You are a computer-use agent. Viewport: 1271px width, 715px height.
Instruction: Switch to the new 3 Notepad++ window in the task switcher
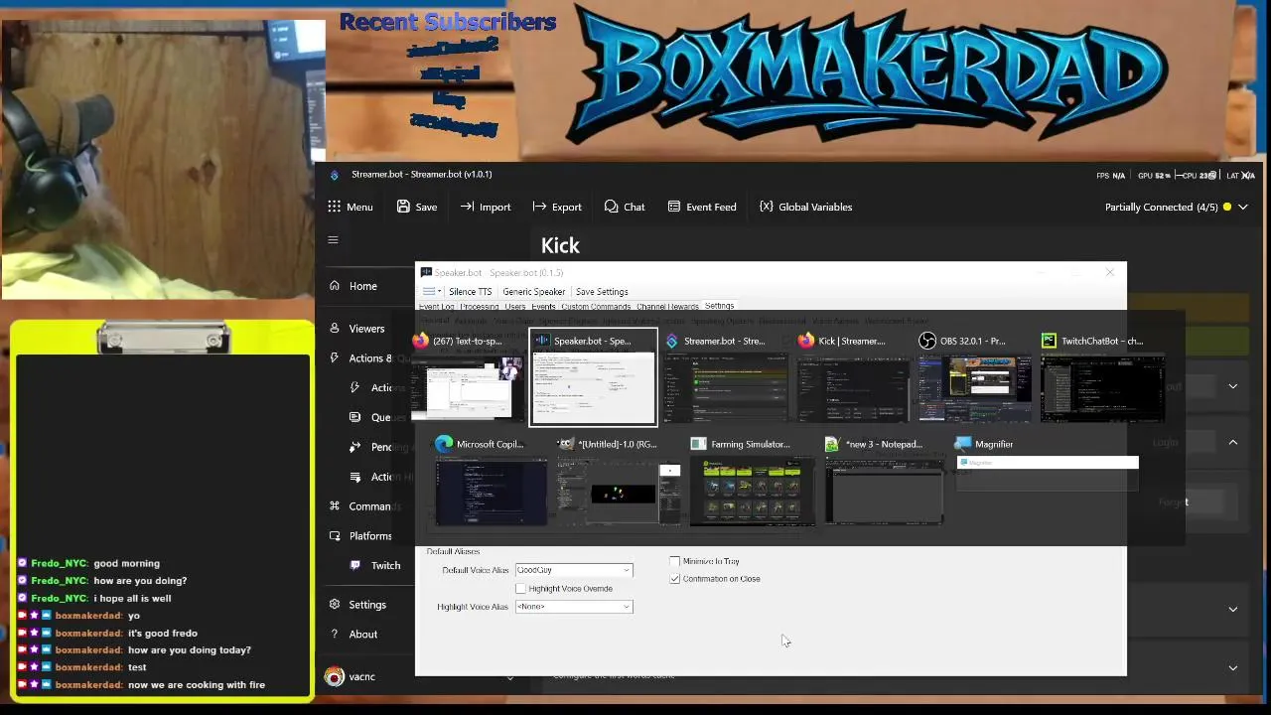coord(883,481)
